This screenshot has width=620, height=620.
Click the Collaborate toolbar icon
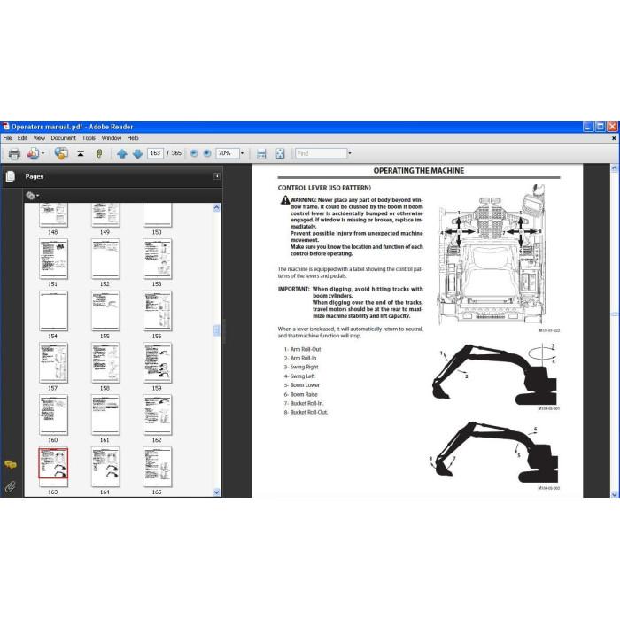[61, 153]
